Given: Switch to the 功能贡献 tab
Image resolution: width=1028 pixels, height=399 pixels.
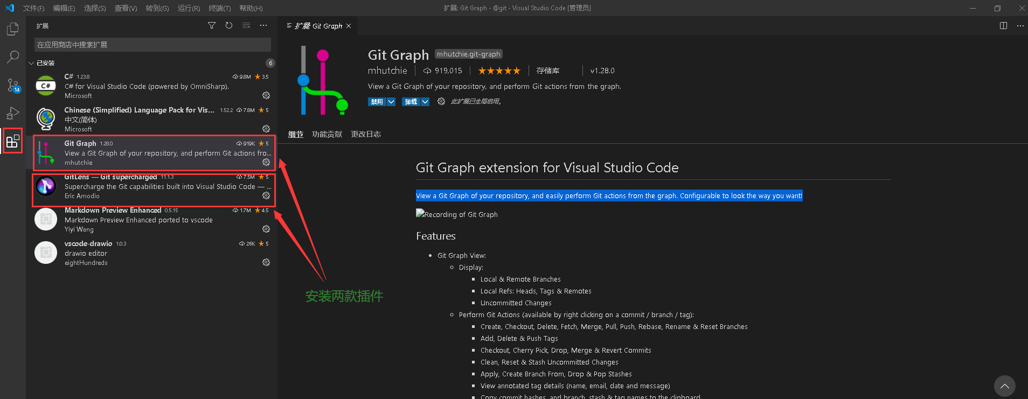Looking at the screenshot, I should coord(327,134).
